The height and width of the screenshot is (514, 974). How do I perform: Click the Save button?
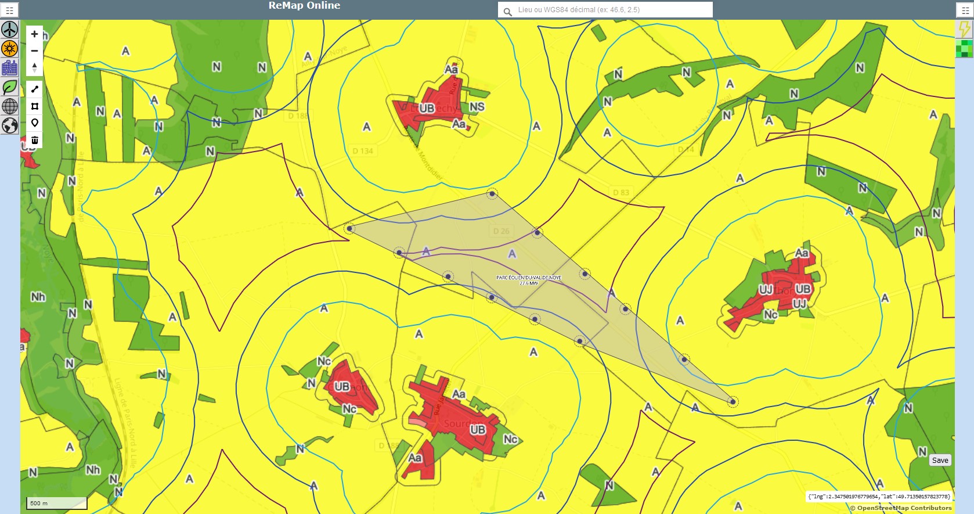[x=940, y=460]
